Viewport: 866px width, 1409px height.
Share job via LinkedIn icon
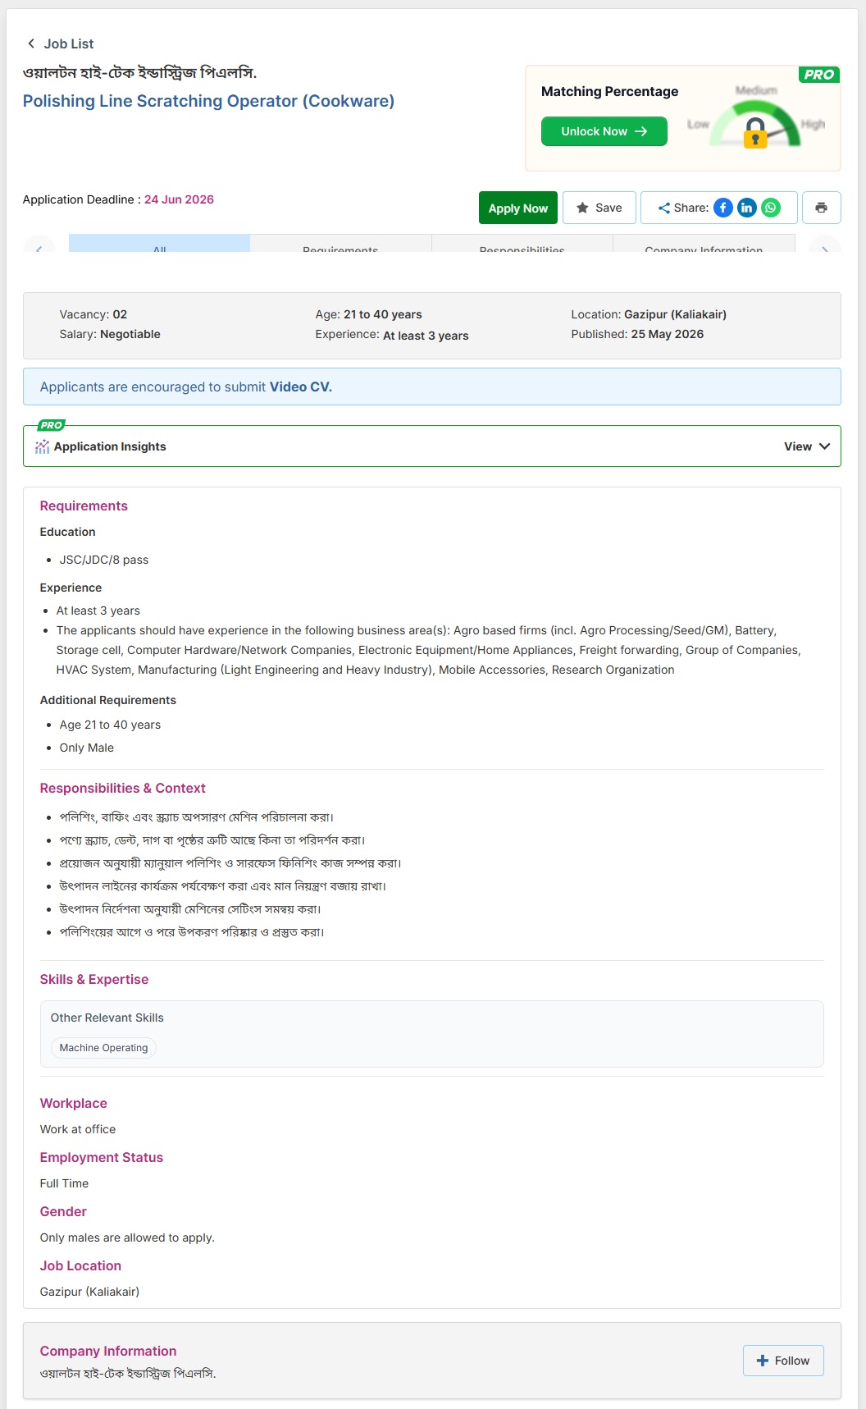point(746,208)
